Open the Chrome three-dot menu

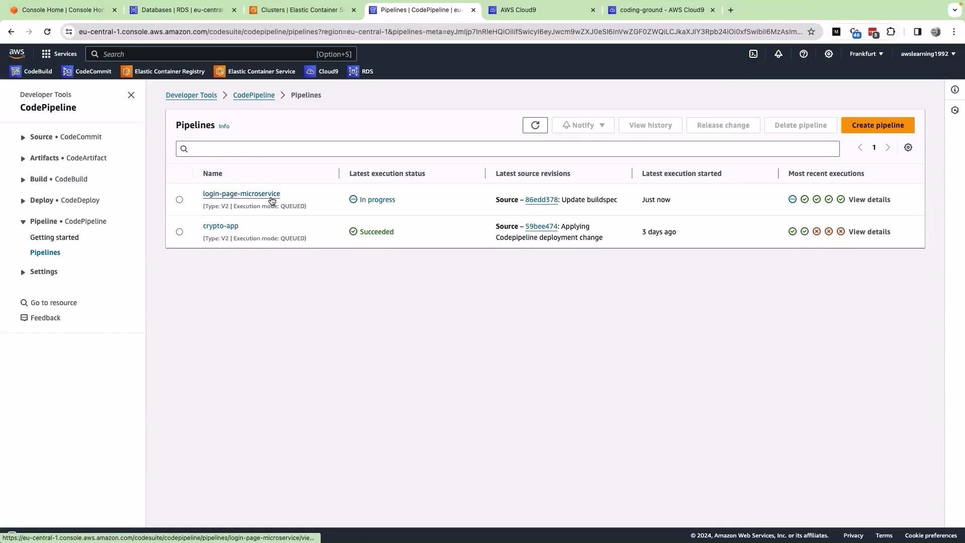(x=954, y=32)
